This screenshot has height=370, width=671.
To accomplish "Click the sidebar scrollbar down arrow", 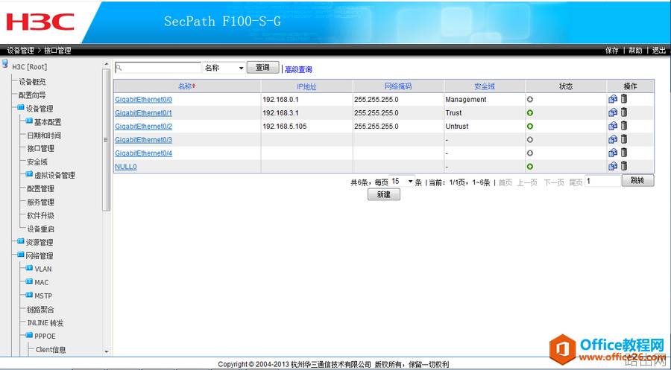I will (x=107, y=351).
